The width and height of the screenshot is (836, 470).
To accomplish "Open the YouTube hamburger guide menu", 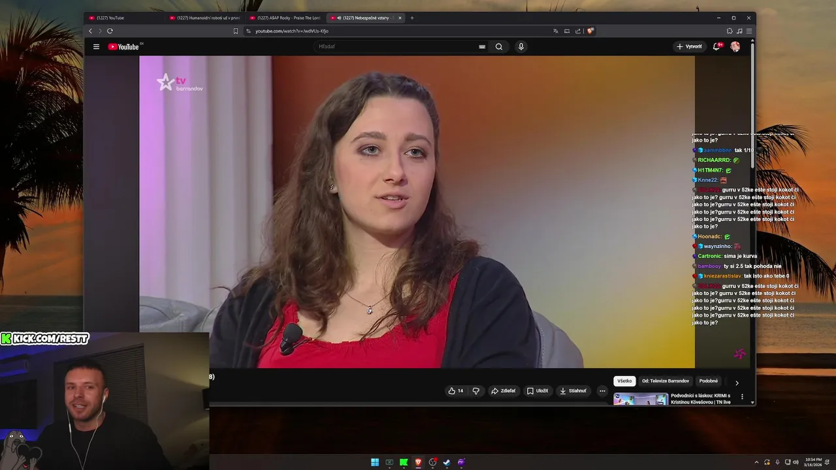I will [x=96, y=46].
